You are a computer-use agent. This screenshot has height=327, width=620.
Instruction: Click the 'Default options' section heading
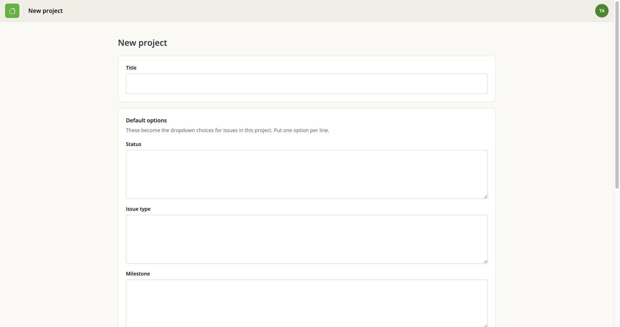(x=146, y=120)
